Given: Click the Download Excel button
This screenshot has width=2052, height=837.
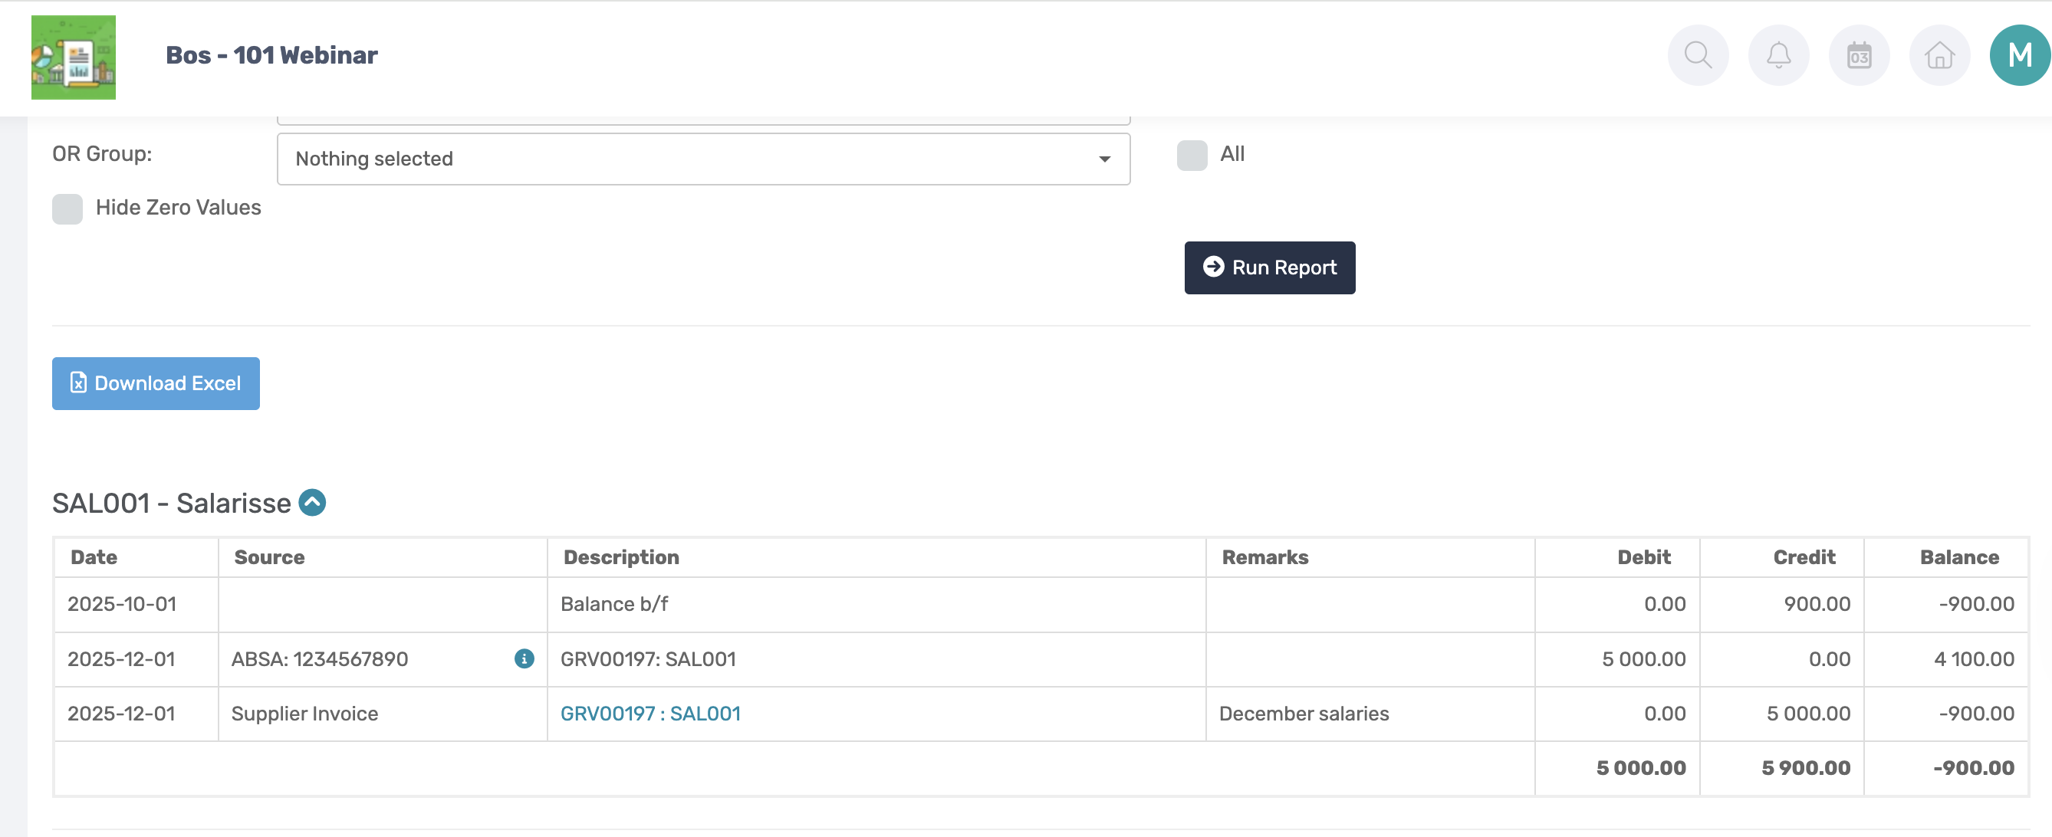Looking at the screenshot, I should pyautogui.click(x=156, y=383).
